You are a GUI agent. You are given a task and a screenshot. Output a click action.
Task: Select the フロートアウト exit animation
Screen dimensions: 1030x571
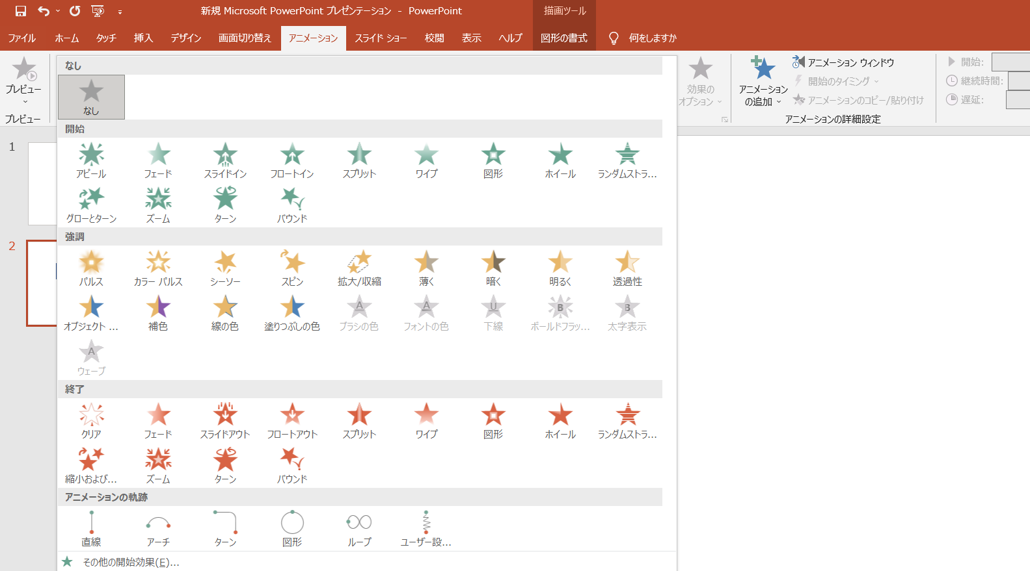292,420
